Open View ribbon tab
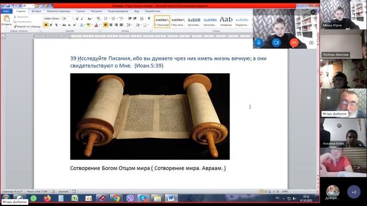This screenshot has height=206, width=367. (136, 11)
